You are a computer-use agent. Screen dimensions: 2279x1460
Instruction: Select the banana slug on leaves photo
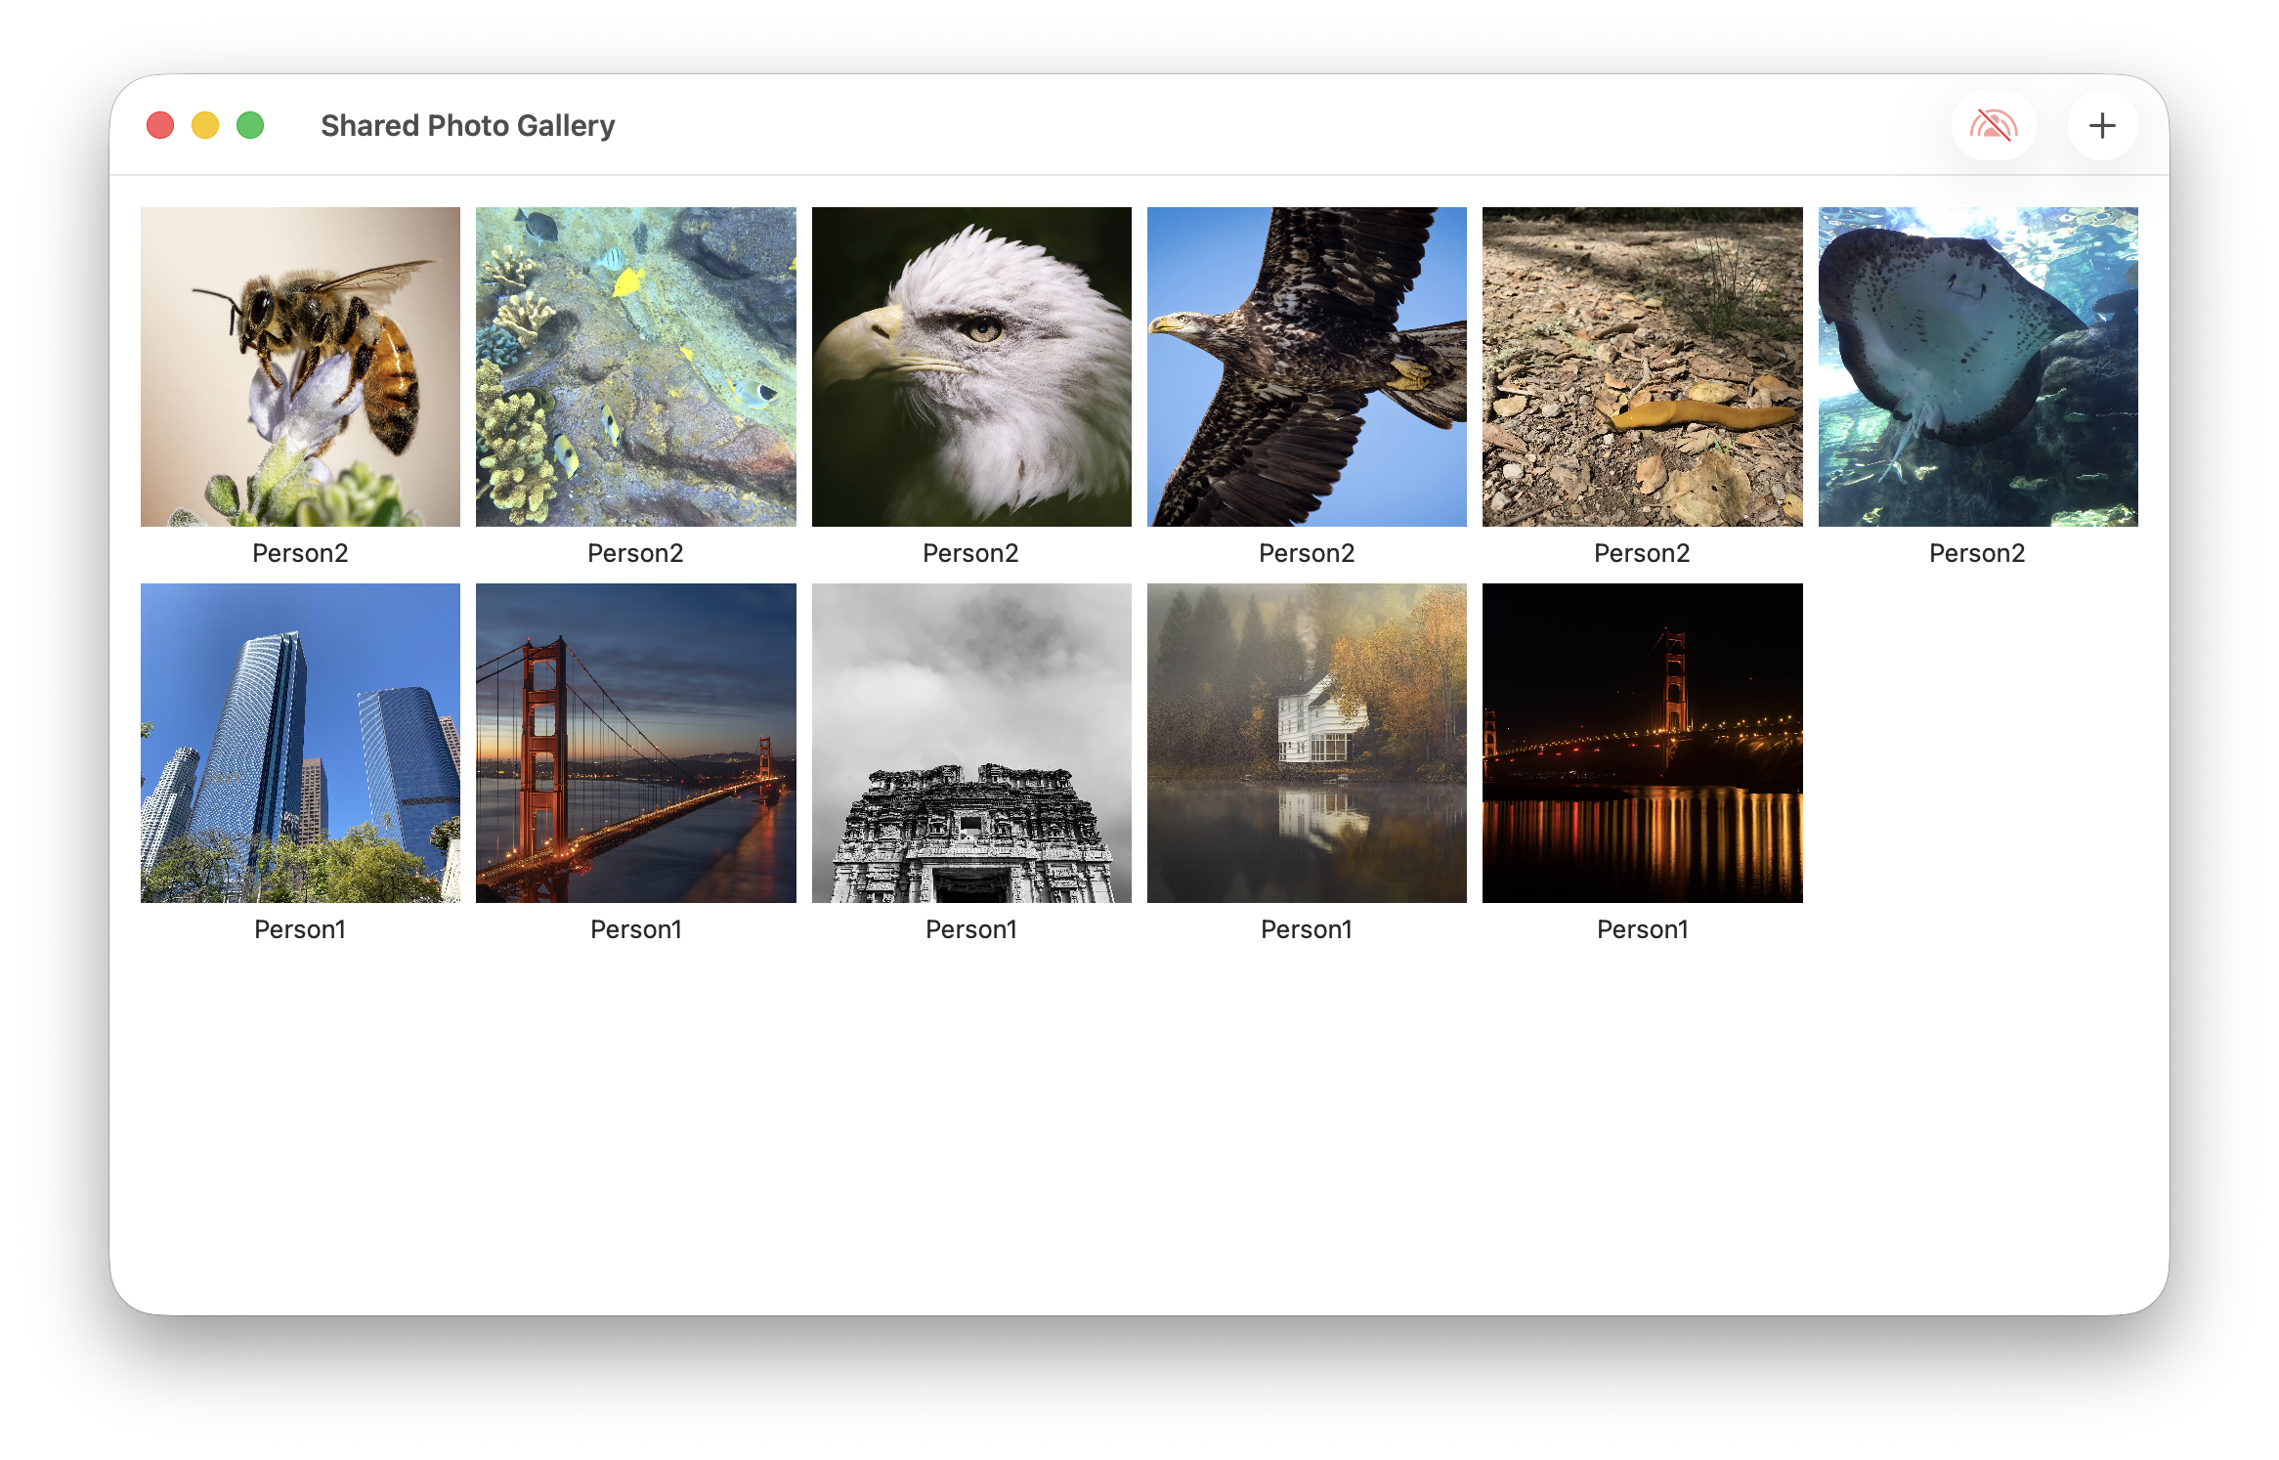(1642, 366)
